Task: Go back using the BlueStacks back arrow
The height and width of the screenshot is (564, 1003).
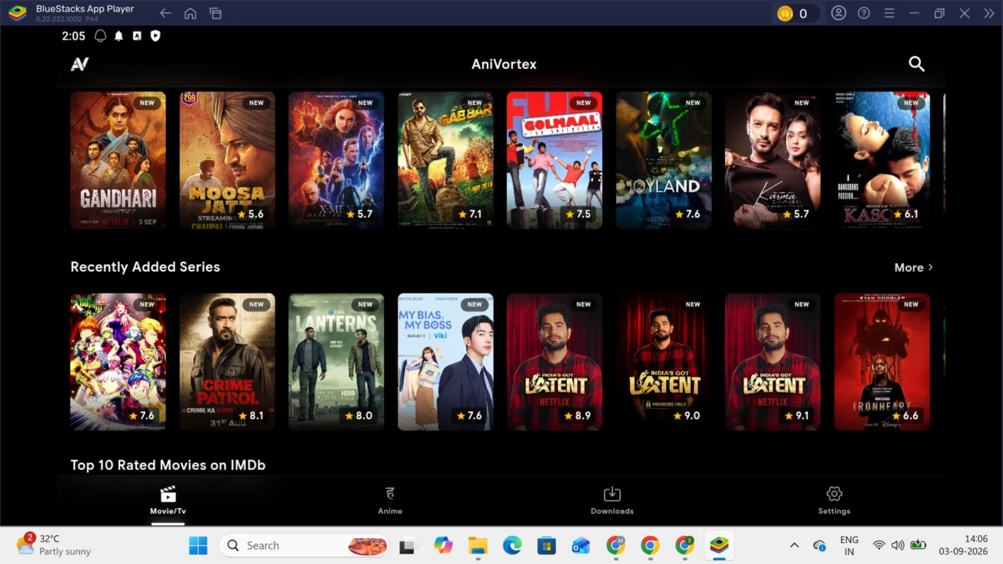Action: click(165, 13)
